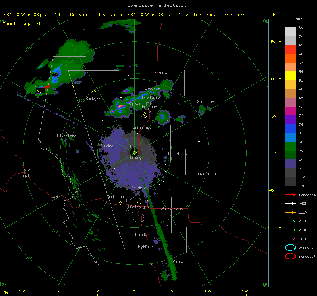Click the red forecast track outline beside 6.1

click(47, 87)
